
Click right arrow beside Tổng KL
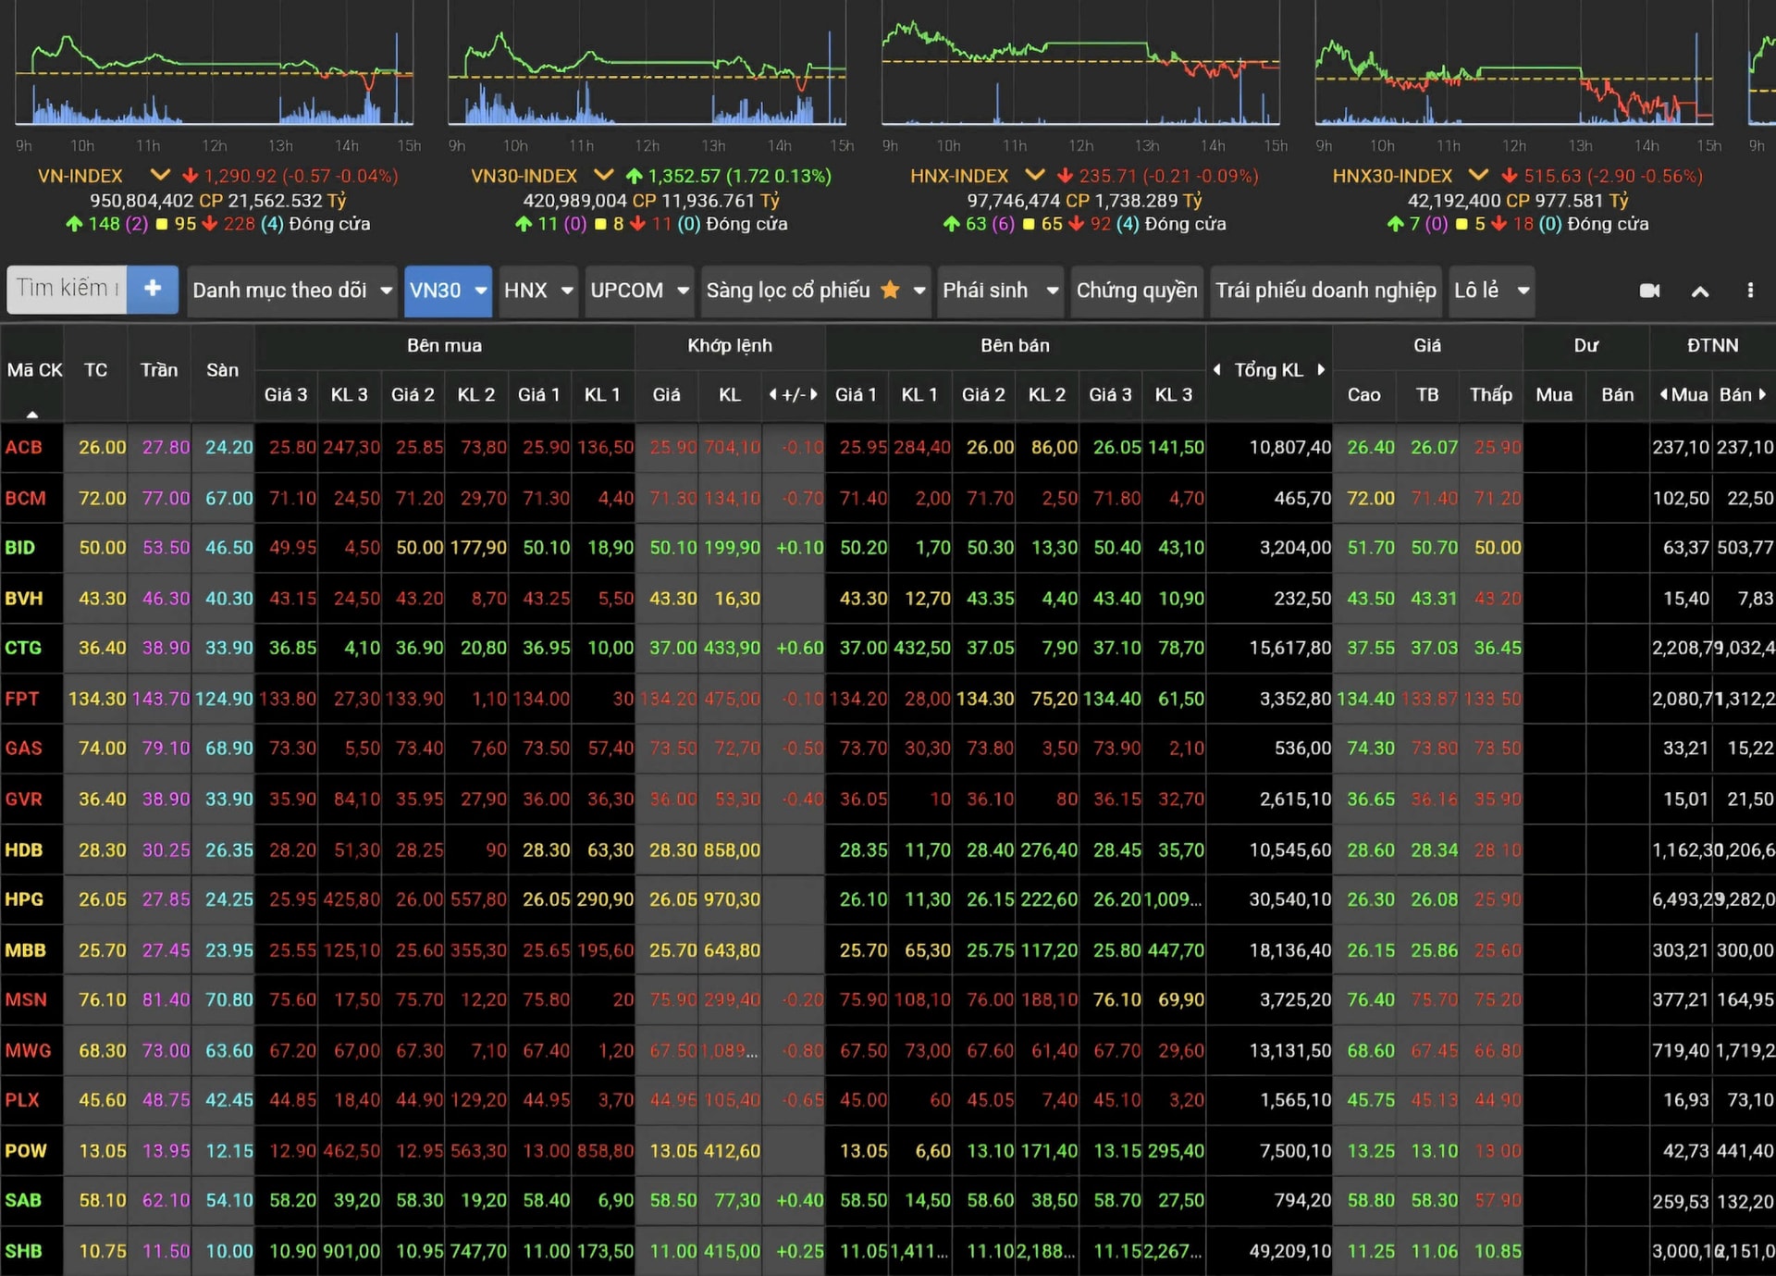[x=1322, y=369]
